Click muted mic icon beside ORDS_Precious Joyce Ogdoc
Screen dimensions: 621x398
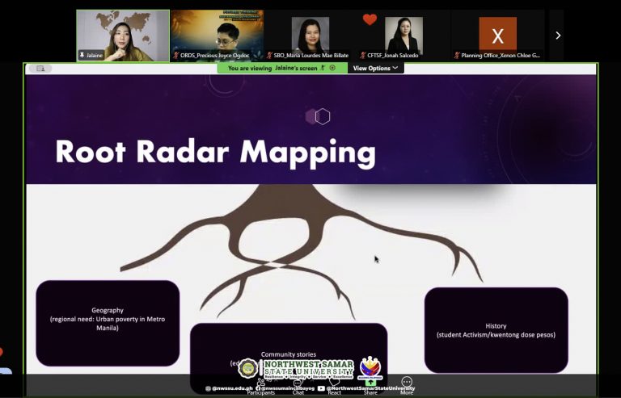point(176,56)
